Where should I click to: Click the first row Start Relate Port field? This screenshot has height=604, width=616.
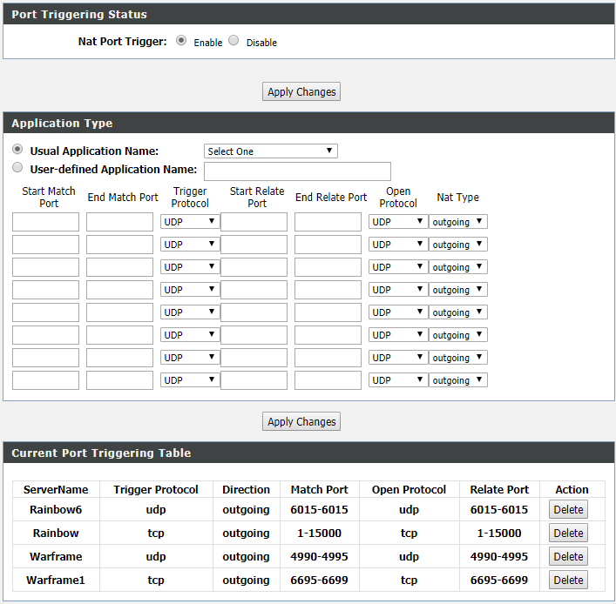[x=254, y=222]
